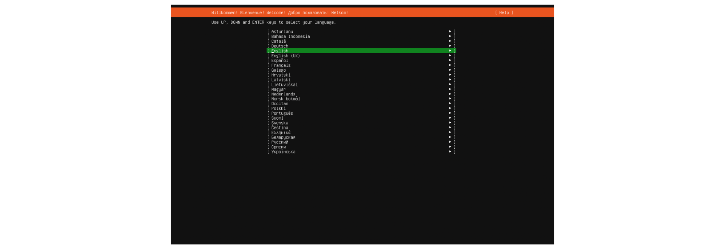The height and width of the screenshot is (251, 725).
Task: Select the Català language entry
Action: coord(278,42)
